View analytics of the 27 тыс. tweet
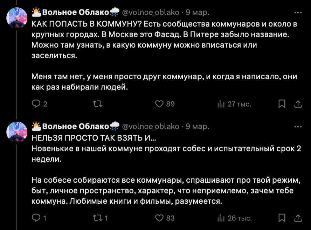 pyautogui.click(x=221, y=104)
